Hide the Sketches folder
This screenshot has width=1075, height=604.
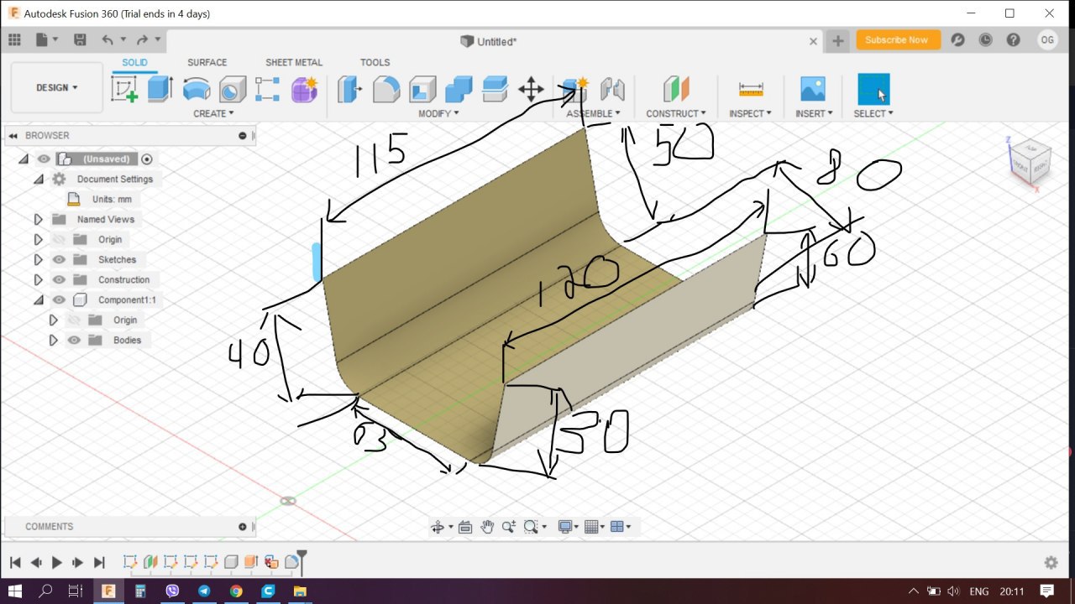[x=59, y=259]
